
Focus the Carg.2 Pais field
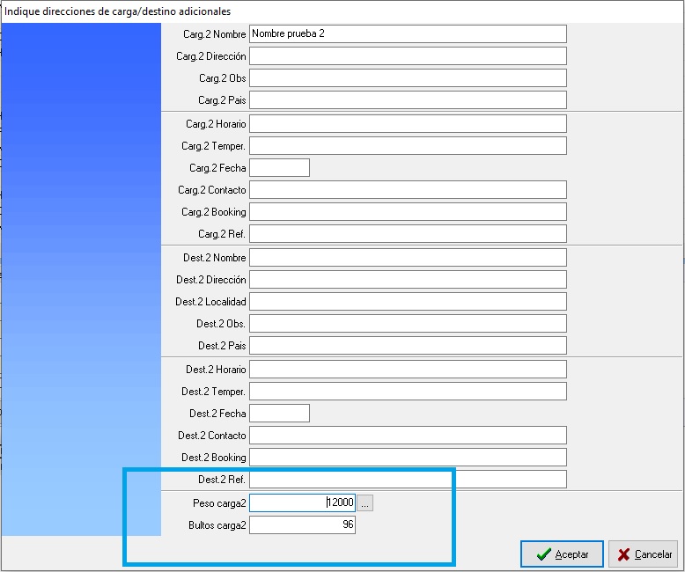pos(408,100)
